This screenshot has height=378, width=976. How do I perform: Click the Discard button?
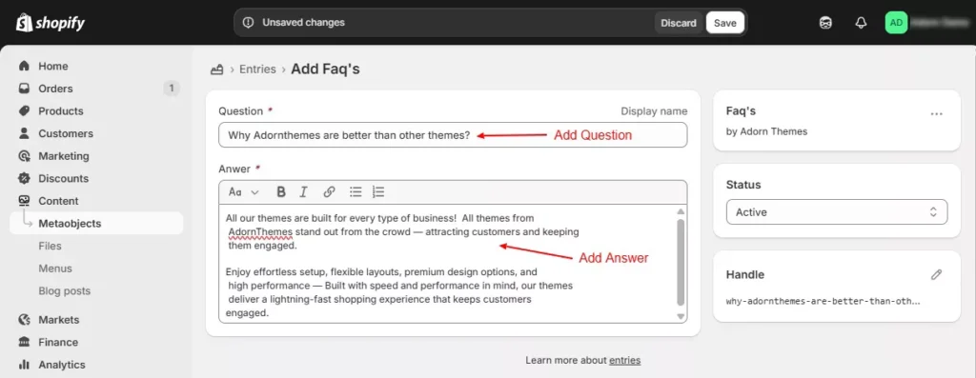[x=679, y=23]
